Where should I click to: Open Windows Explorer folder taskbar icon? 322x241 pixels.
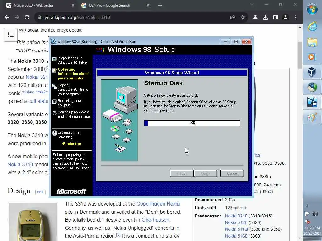[x=312, y=42]
